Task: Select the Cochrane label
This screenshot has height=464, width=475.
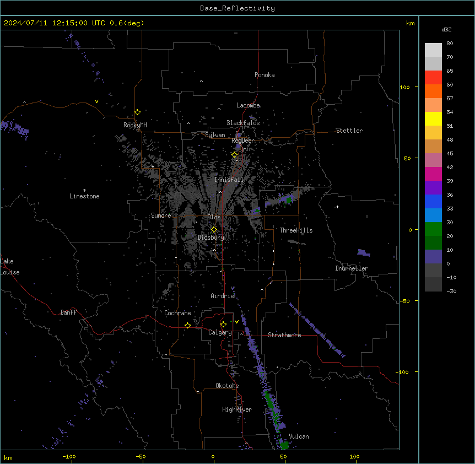Action: coord(177,313)
